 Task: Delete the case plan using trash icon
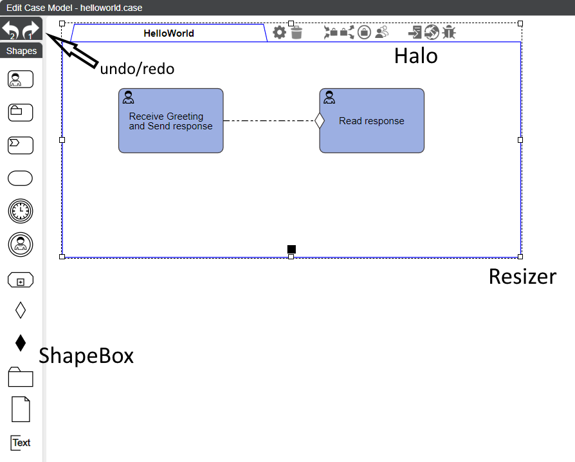pos(297,32)
